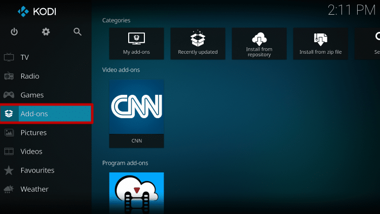Click the CNN label under the thumbnail
The height and width of the screenshot is (214, 380).
point(137,141)
